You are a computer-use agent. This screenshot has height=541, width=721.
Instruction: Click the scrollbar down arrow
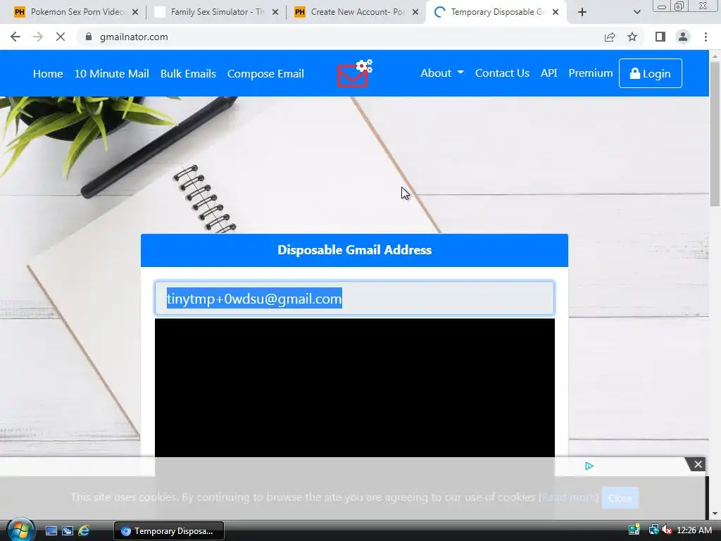tap(715, 514)
